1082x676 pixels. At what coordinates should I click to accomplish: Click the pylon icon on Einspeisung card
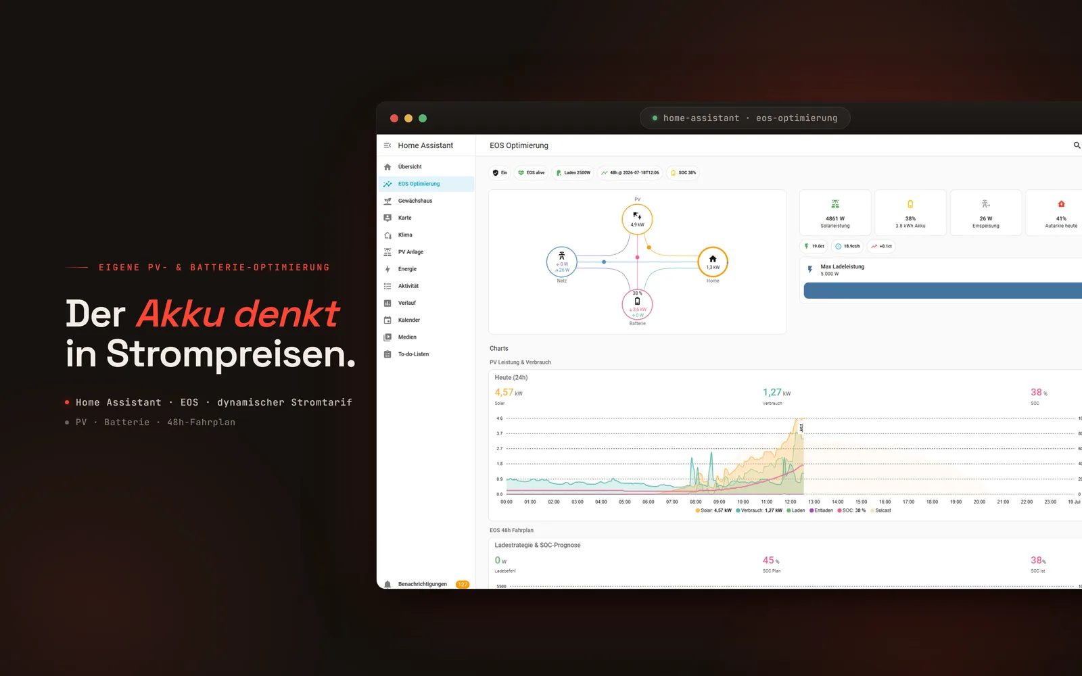click(x=986, y=204)
